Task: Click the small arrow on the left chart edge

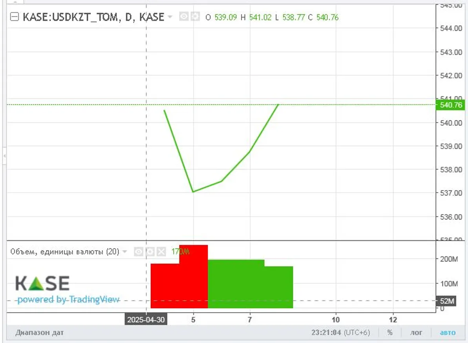Action: click(x=4, y=156)
